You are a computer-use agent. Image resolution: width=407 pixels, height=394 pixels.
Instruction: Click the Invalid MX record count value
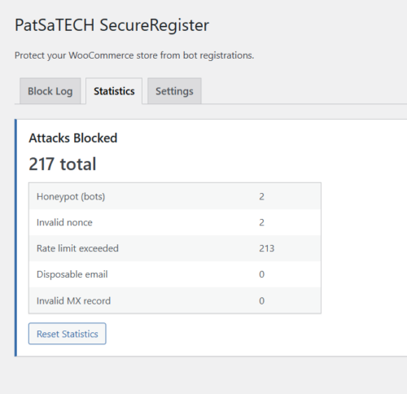click(261, 300)
